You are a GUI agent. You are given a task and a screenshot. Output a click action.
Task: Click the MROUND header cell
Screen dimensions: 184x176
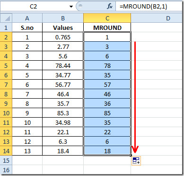107,28
